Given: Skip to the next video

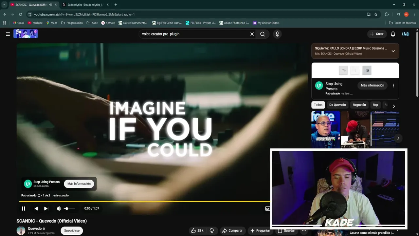Looking at the screenshot, I should (46, 208).
